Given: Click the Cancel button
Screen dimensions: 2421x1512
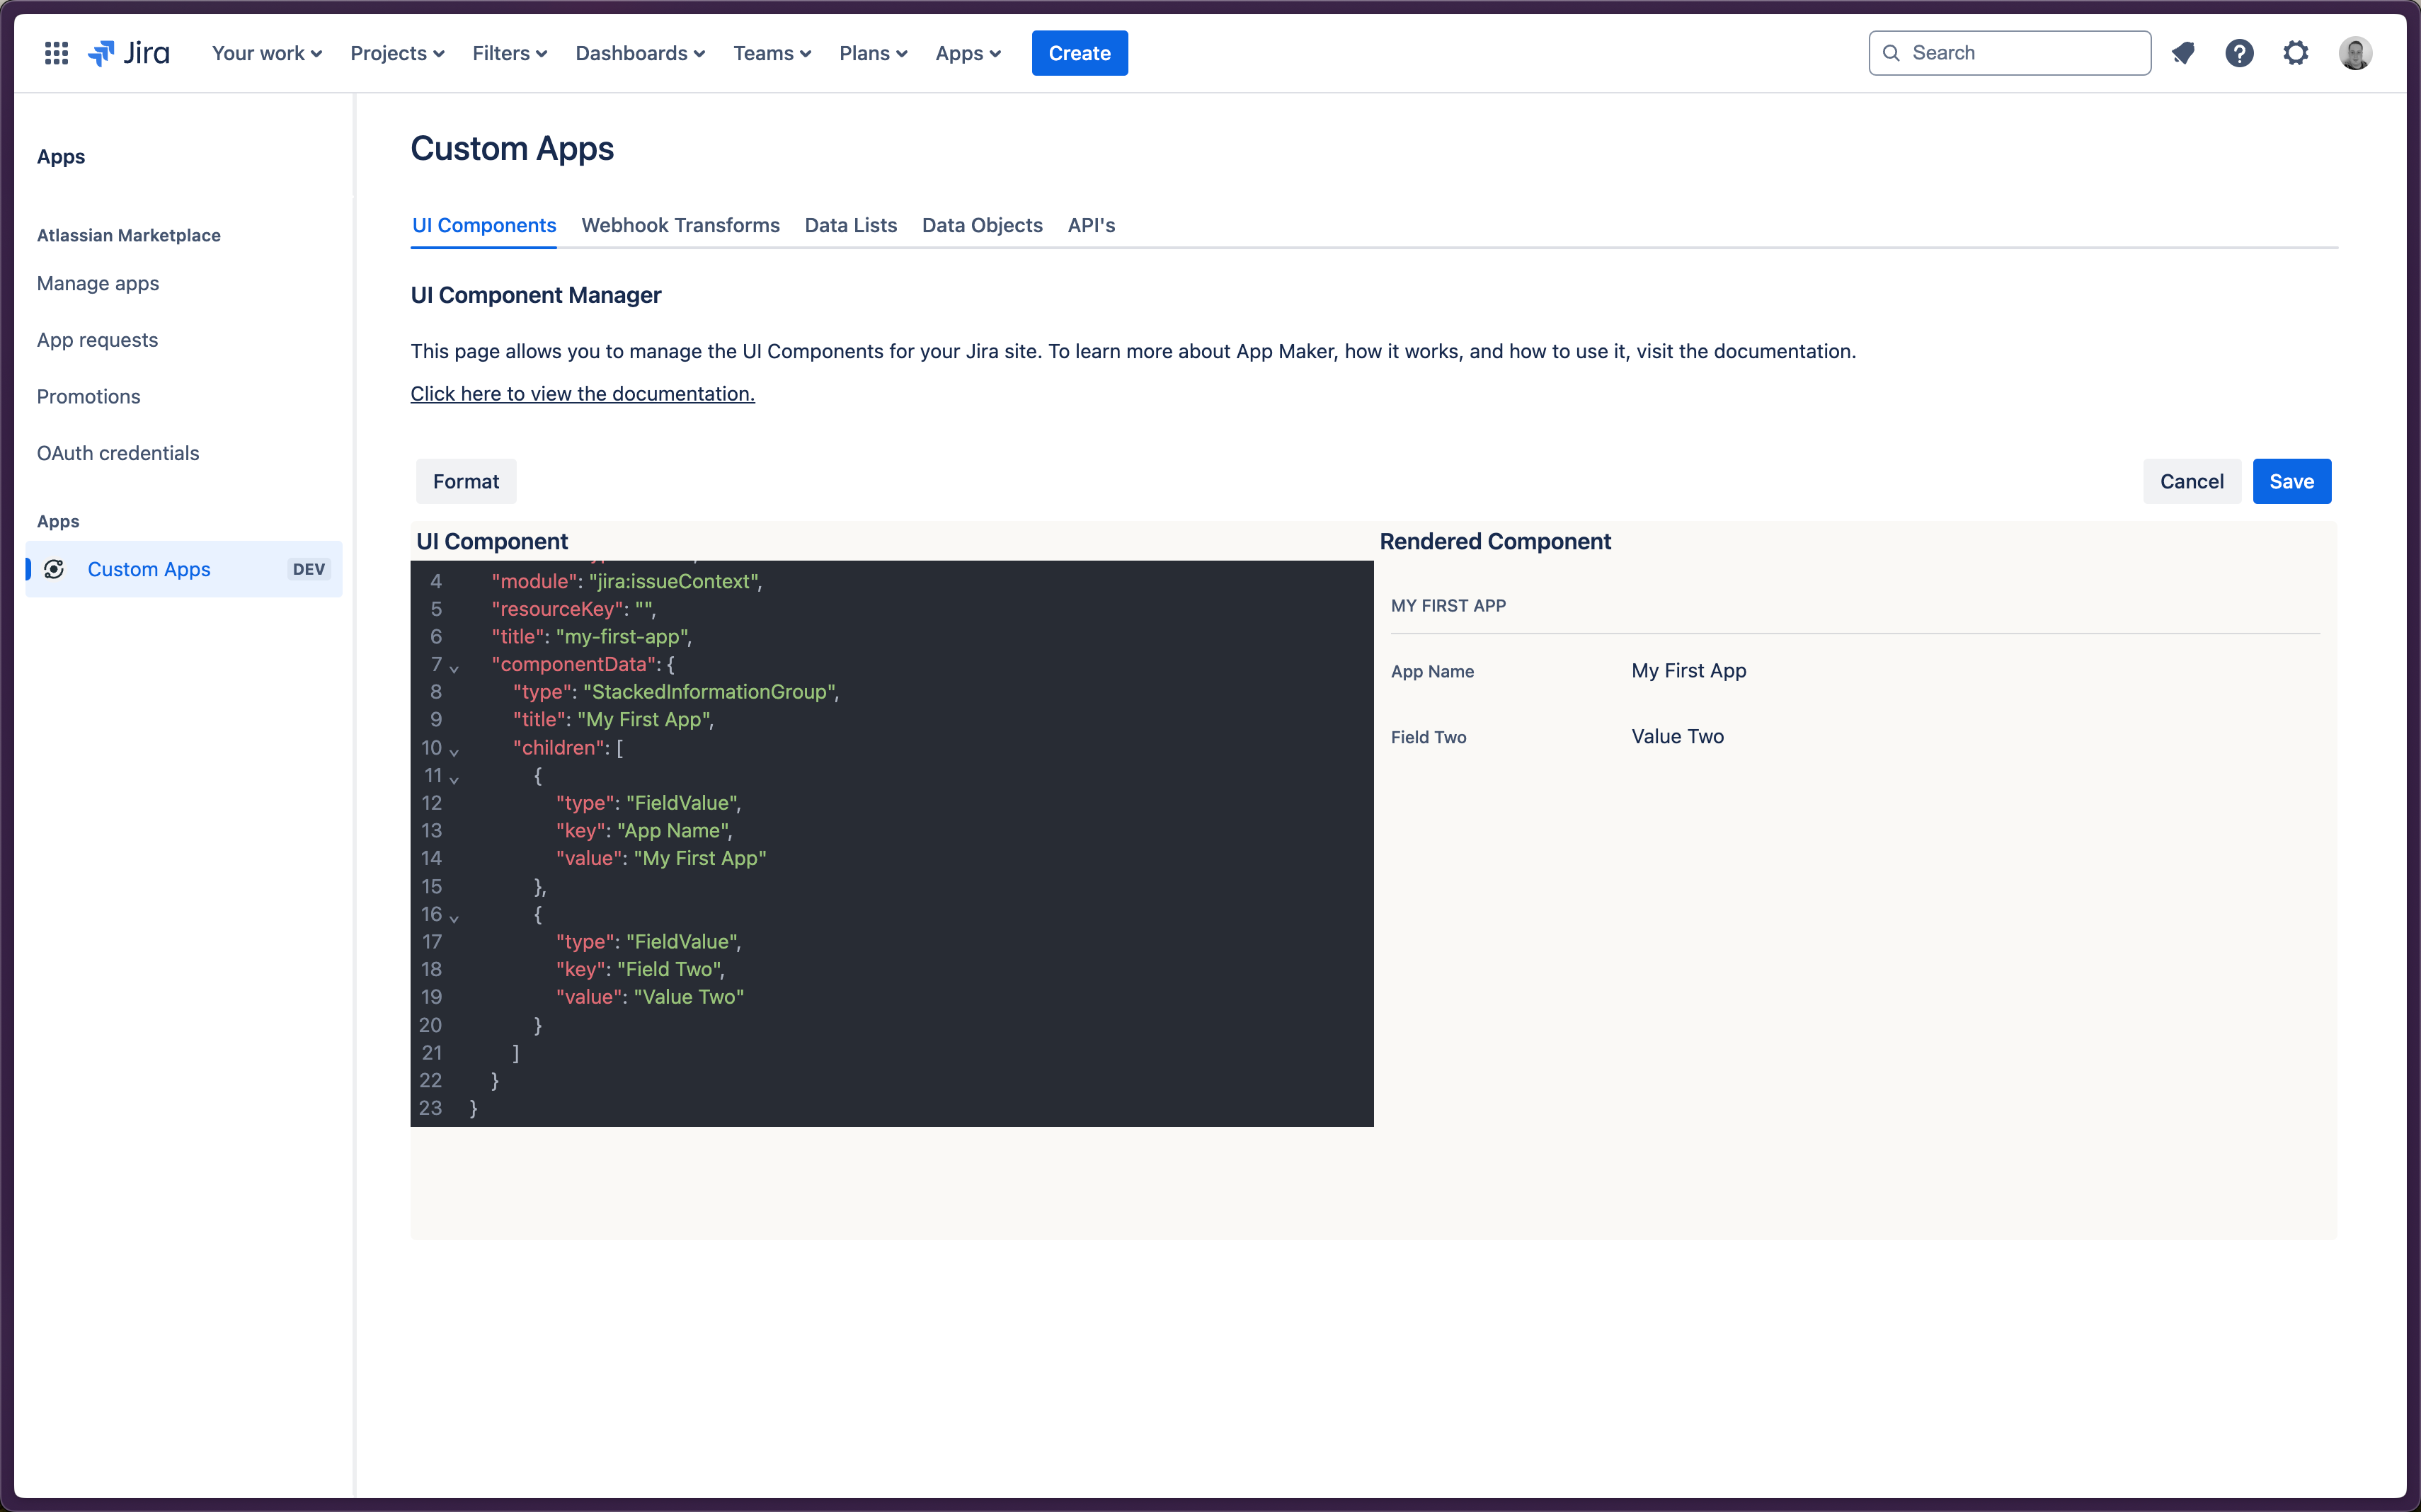Looking at the screenshot, I should point(2191,481).
